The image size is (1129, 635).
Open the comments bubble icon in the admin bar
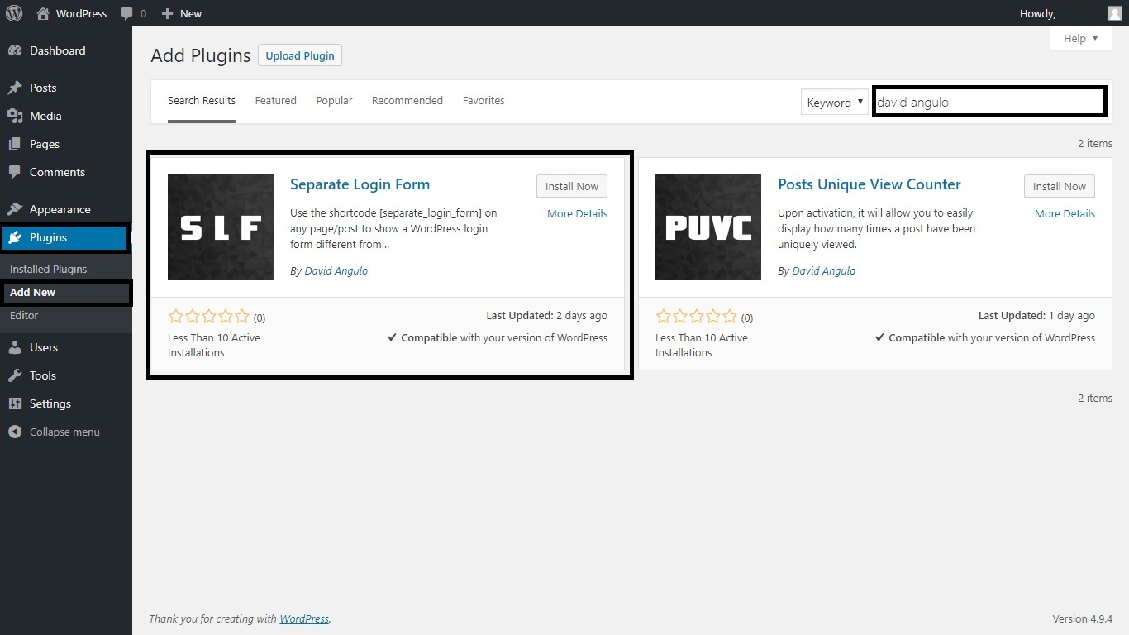pos(133,13)
